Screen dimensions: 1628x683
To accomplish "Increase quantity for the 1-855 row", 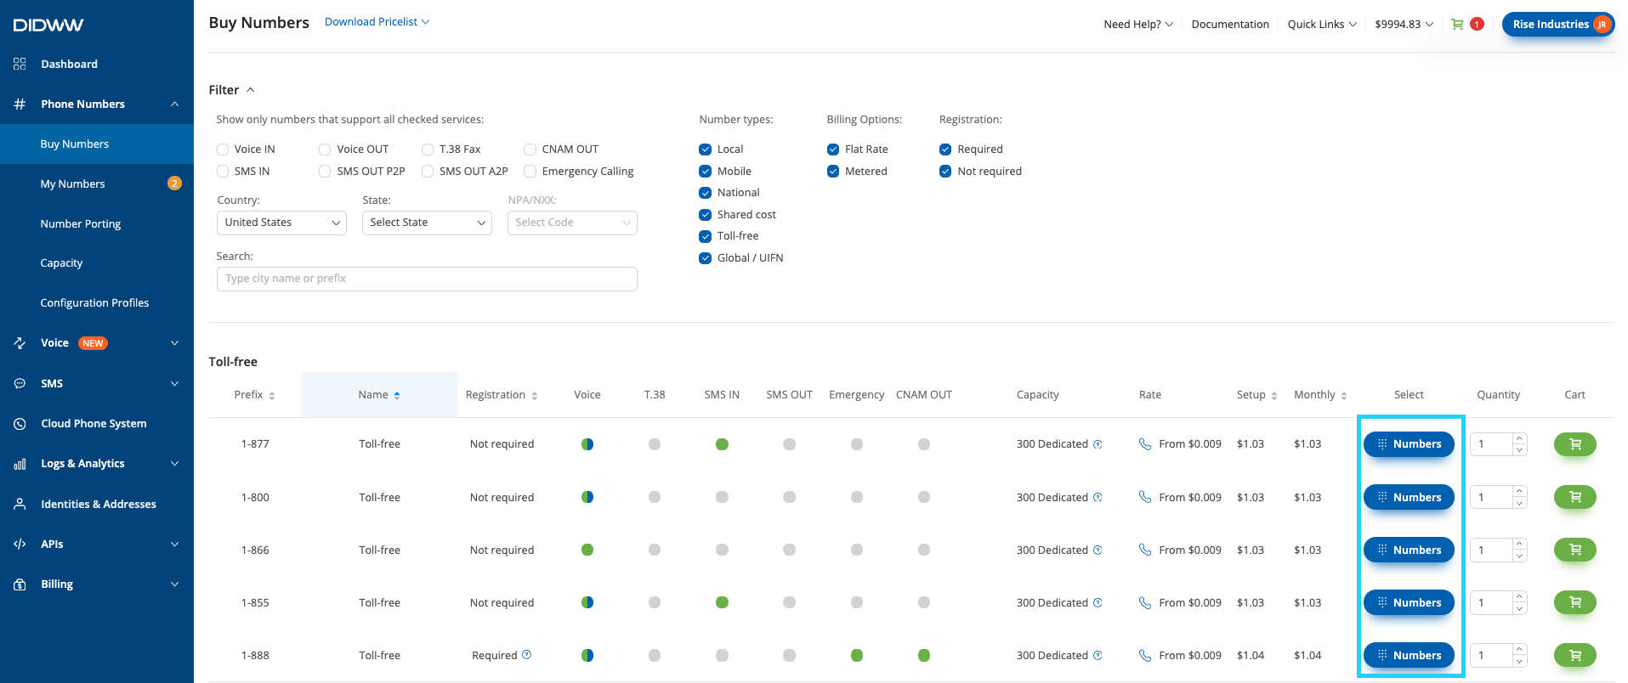I will [1519, 596].
